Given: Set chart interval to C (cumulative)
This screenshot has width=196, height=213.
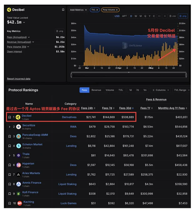Looking at the screenshot, I should pyautogui.click(x=154, y=16).
